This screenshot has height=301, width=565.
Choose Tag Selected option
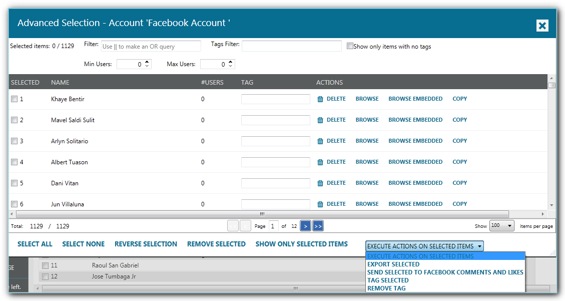[x=388, y=280]
